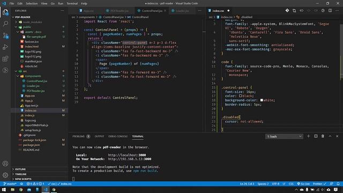343x193 pixels.
Task: Collapse the public folder
Action: [x=16, y=27]
